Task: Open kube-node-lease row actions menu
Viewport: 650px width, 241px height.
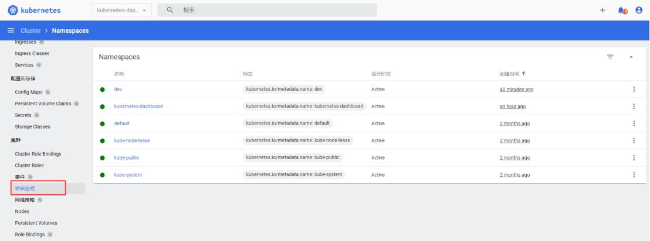Action: [634, 140]
